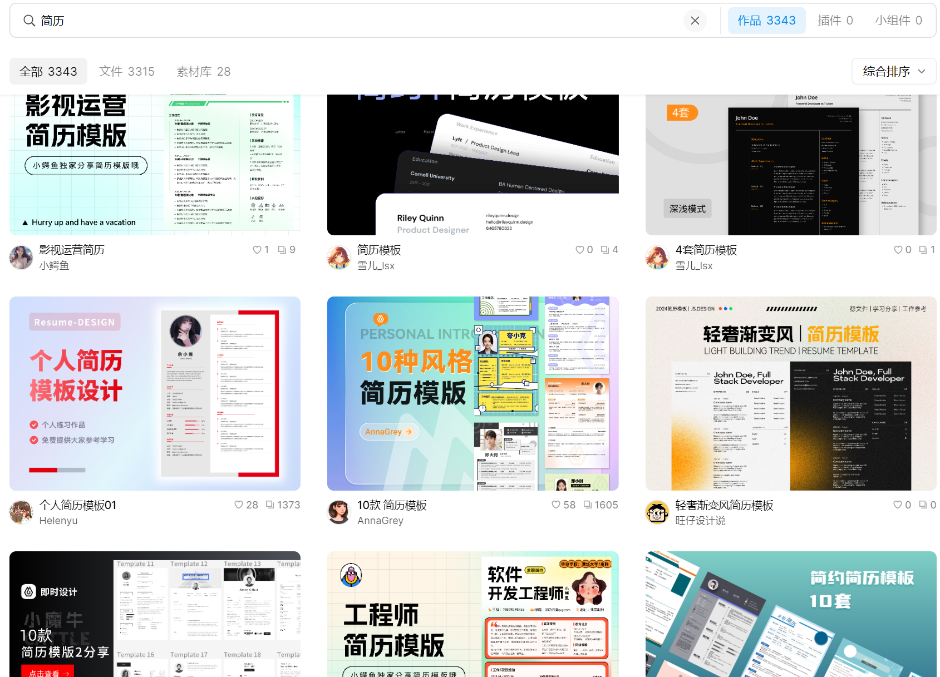Open 雪儿_lsx avatar beside 简历模板
This screenshot has height=677, width=940.
click(339, 258)
